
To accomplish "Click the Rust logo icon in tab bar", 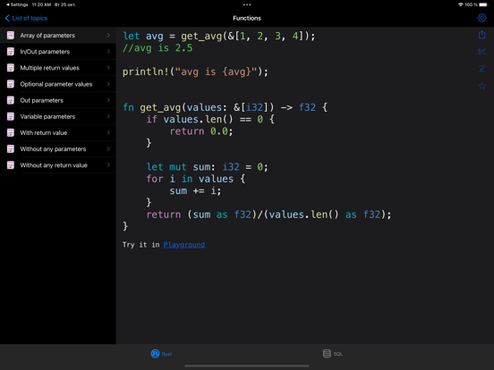I will tap(155, 354).
